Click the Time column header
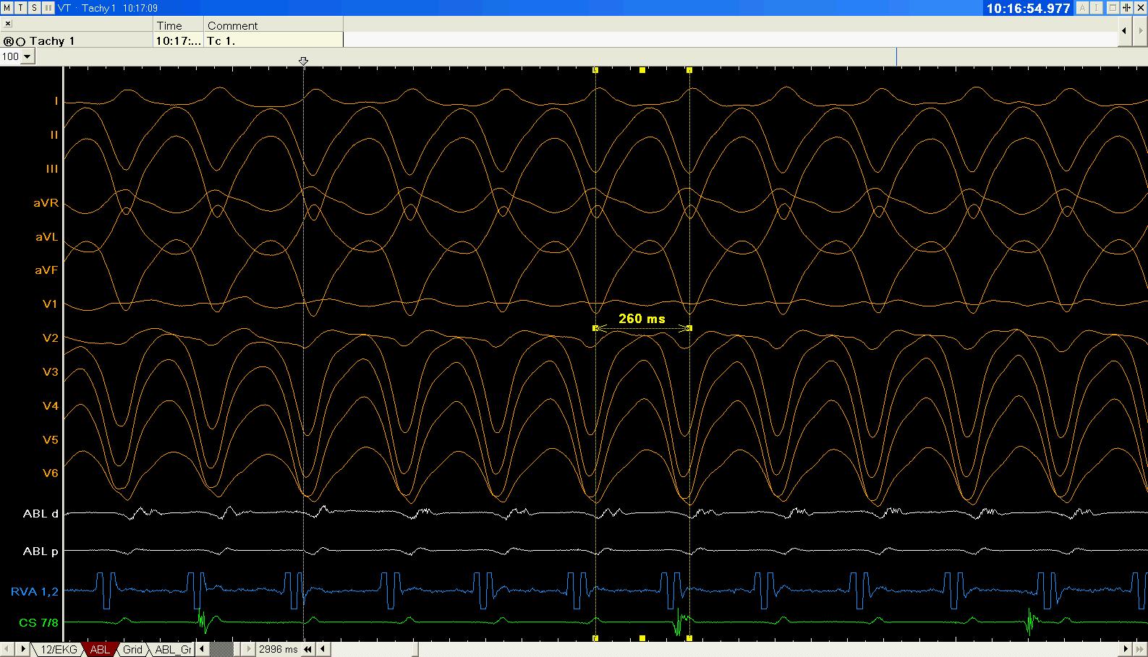Image resolution: width=1148 pixels, height=657 pixels. tap(169, 25)
